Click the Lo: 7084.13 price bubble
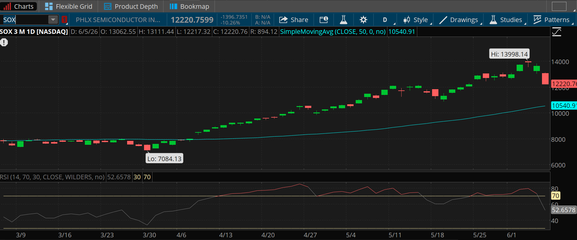Screen dimensions: 577x240 165,159
